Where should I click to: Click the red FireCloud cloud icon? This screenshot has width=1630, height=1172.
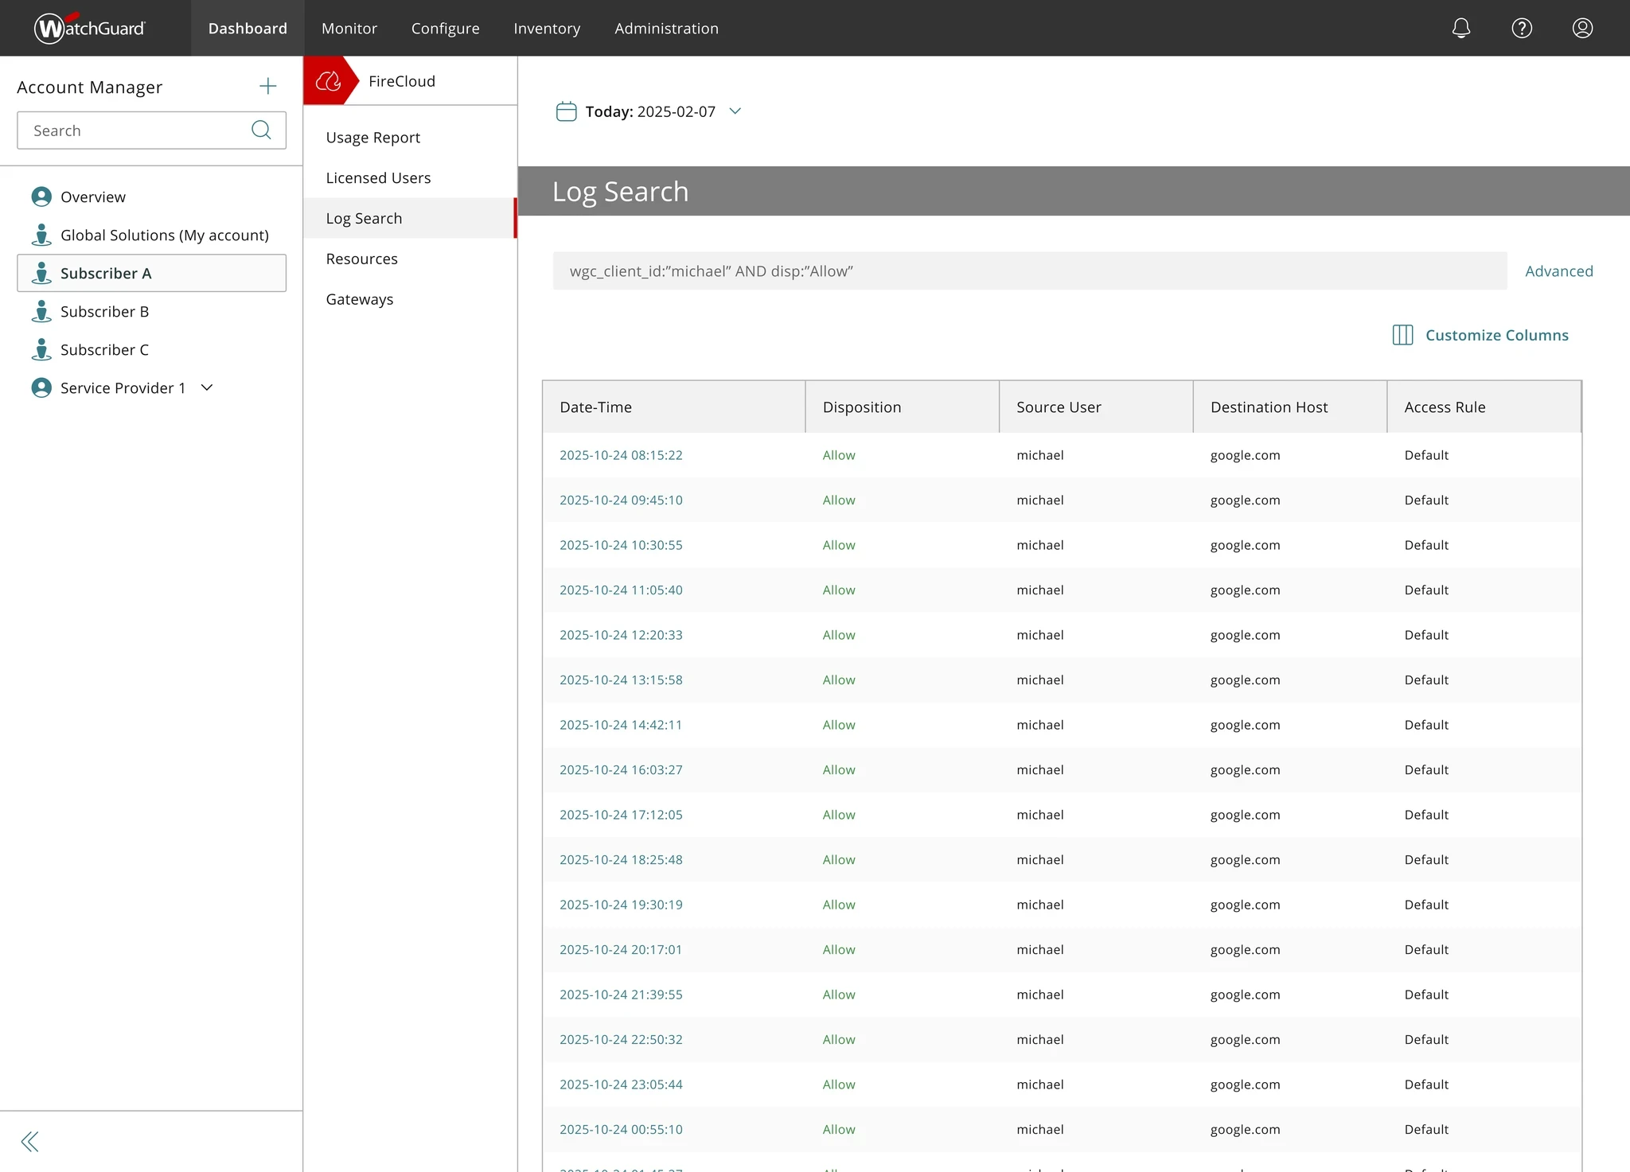[328, 80]
